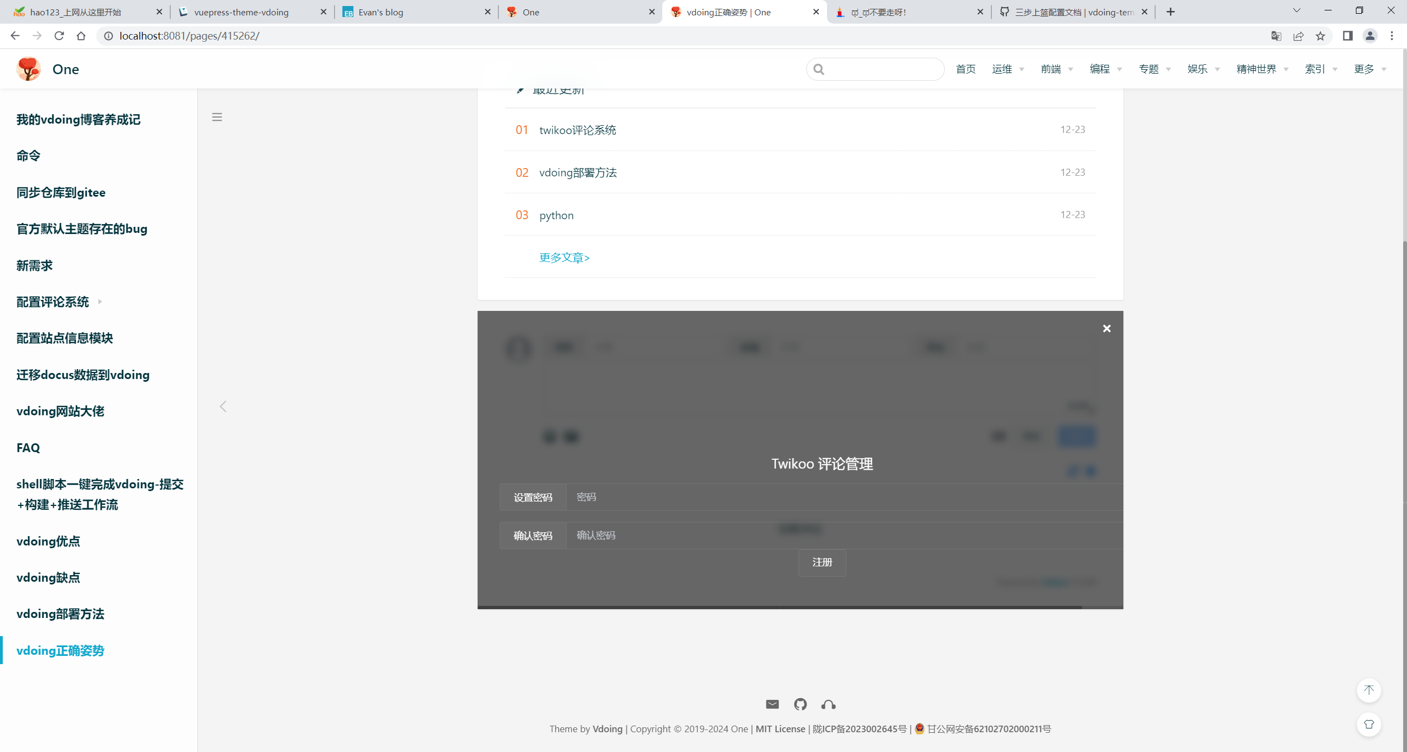The image size is (1407, 752).
Task: Go to 首页 in navigation
Action: (966, 69)
